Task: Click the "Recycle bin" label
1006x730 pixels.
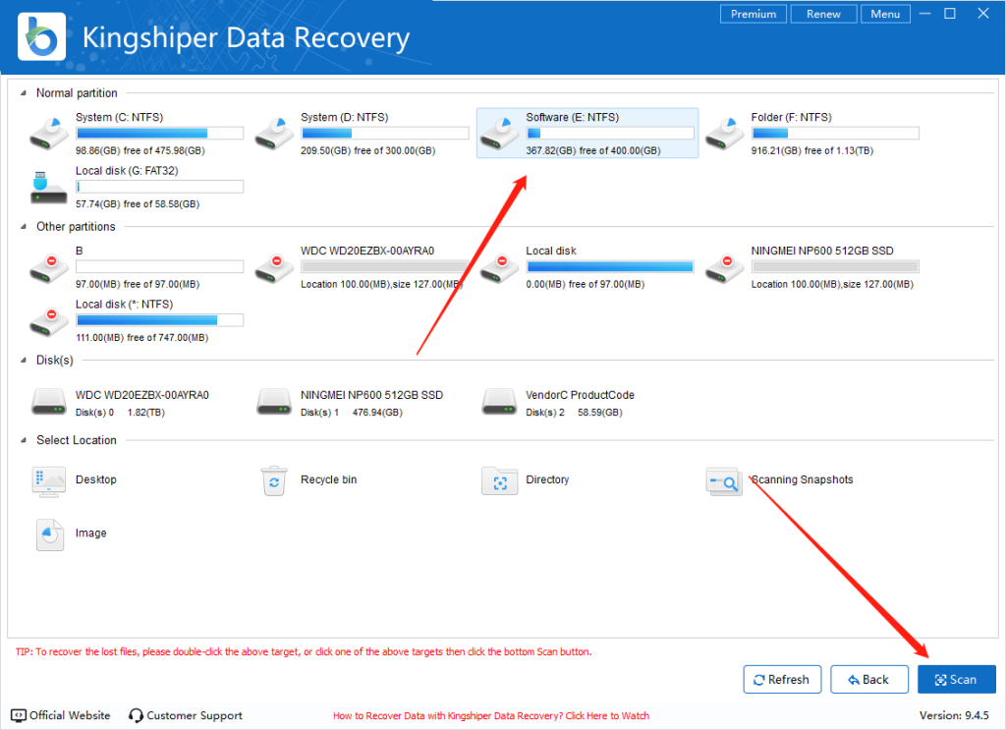Action: (328, 479)
